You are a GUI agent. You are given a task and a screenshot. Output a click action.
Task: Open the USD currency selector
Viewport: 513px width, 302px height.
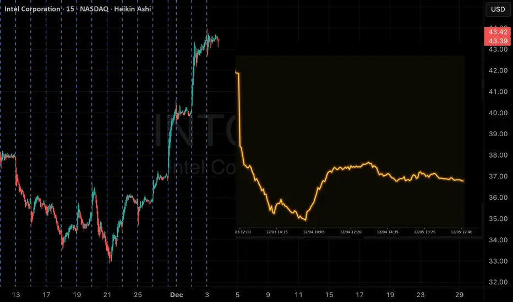498,9
